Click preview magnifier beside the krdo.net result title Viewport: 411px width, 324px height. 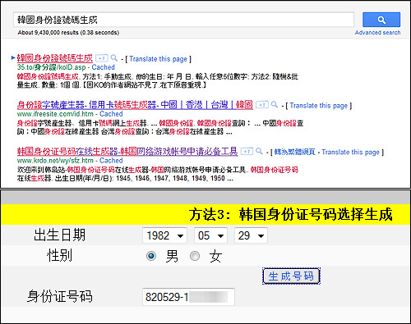pos(259,151)
